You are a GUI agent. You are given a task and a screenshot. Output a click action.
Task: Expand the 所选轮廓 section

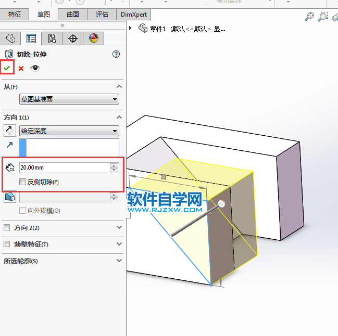(119, 261)
